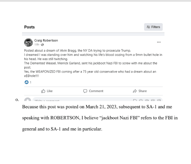Click the public globe audience icon

coord(42,45)
